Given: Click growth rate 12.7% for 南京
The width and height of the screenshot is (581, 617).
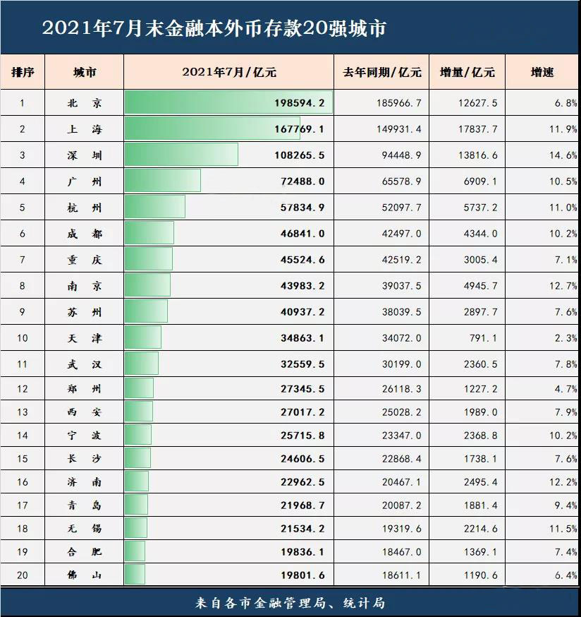Looking at the screenshot, I should pos(563,286).
